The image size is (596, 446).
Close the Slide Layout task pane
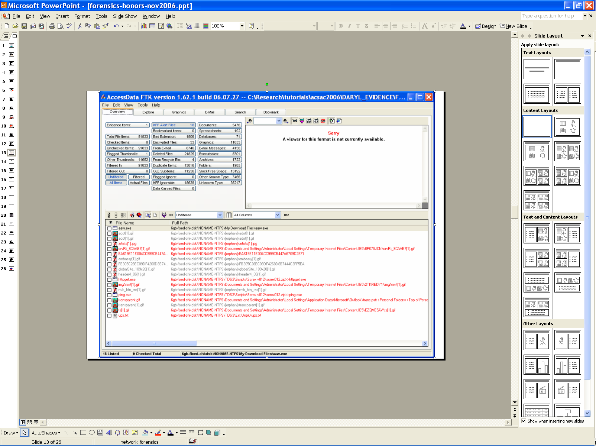589,36
